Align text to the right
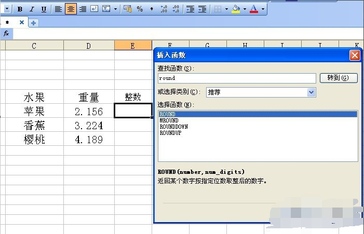The height and width of the screenshot is (234, 364). 83,9
